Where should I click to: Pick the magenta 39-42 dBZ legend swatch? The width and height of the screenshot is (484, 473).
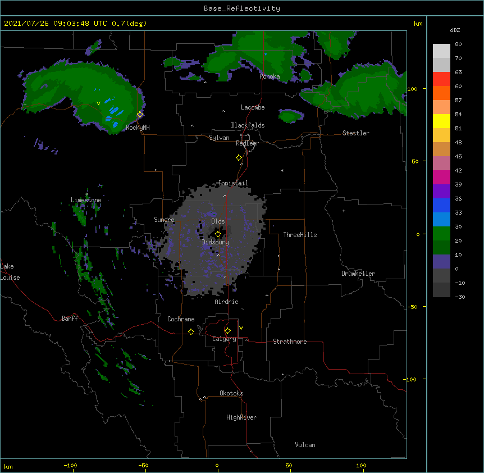point(441,178)
